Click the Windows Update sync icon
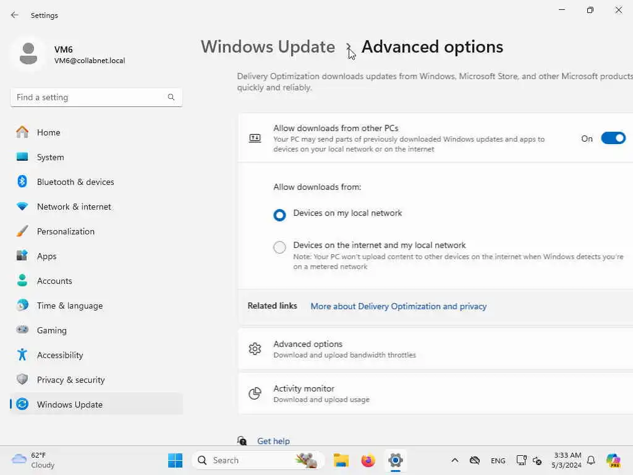Image resolution: width=633 pixels, height=475 pixels. pyautogui.click(x=22, y=404)
